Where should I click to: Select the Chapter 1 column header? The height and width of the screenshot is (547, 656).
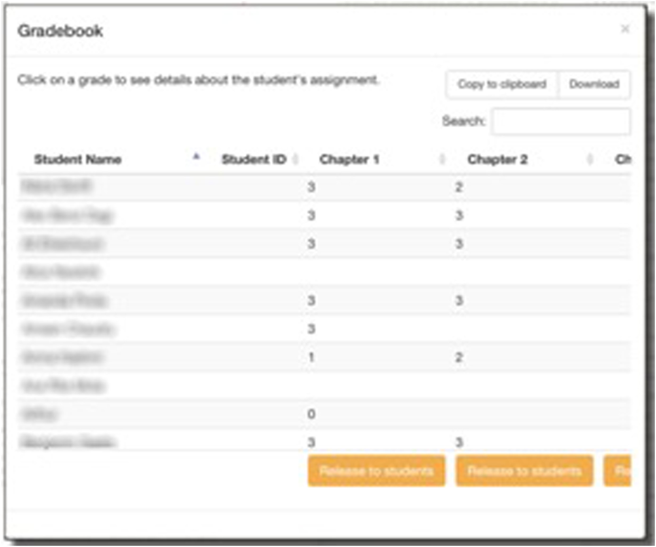(x=349, y=160)
